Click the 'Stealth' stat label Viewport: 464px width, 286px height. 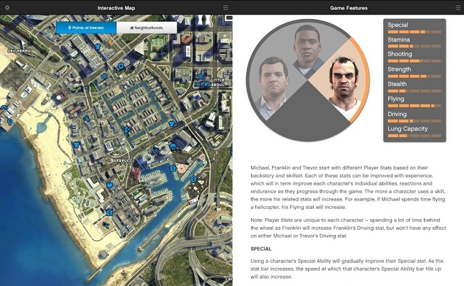tap(397, 84)
